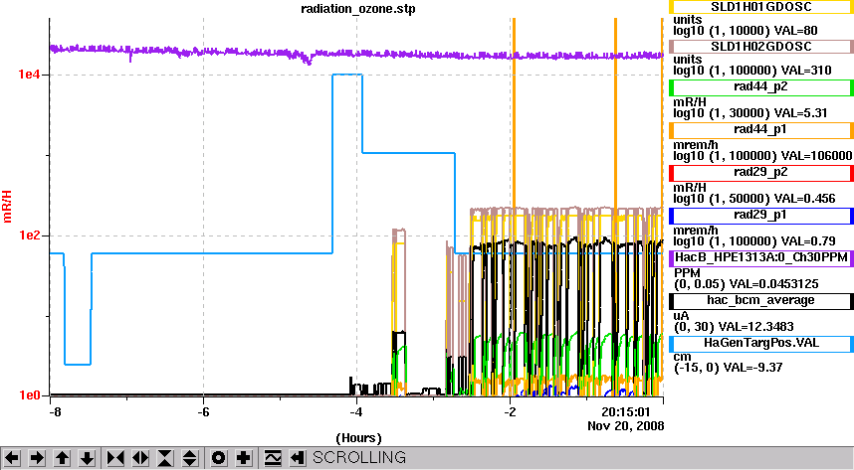Click the -4 hour x-axis tick label

pos(356,412)
